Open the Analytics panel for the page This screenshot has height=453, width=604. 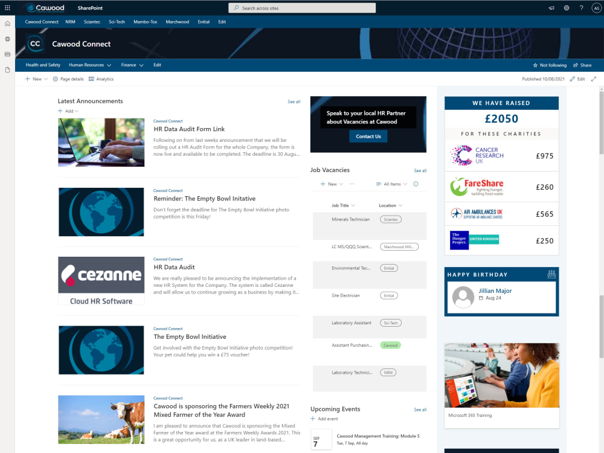[x=101, y=79]
